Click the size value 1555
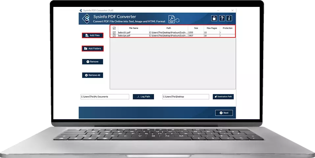Viewport: 315px width, 158px height. pos(191,33)
